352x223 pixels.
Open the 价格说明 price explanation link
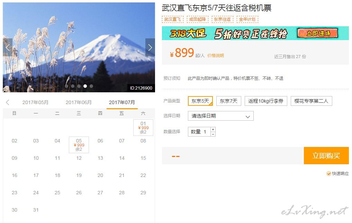tap(216, 56)
